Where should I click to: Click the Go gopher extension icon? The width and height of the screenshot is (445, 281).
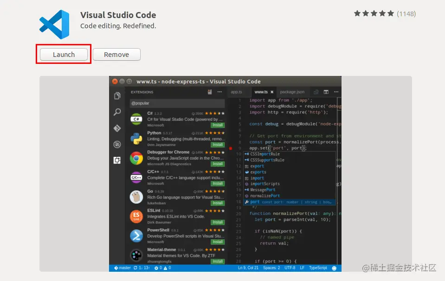136,197
